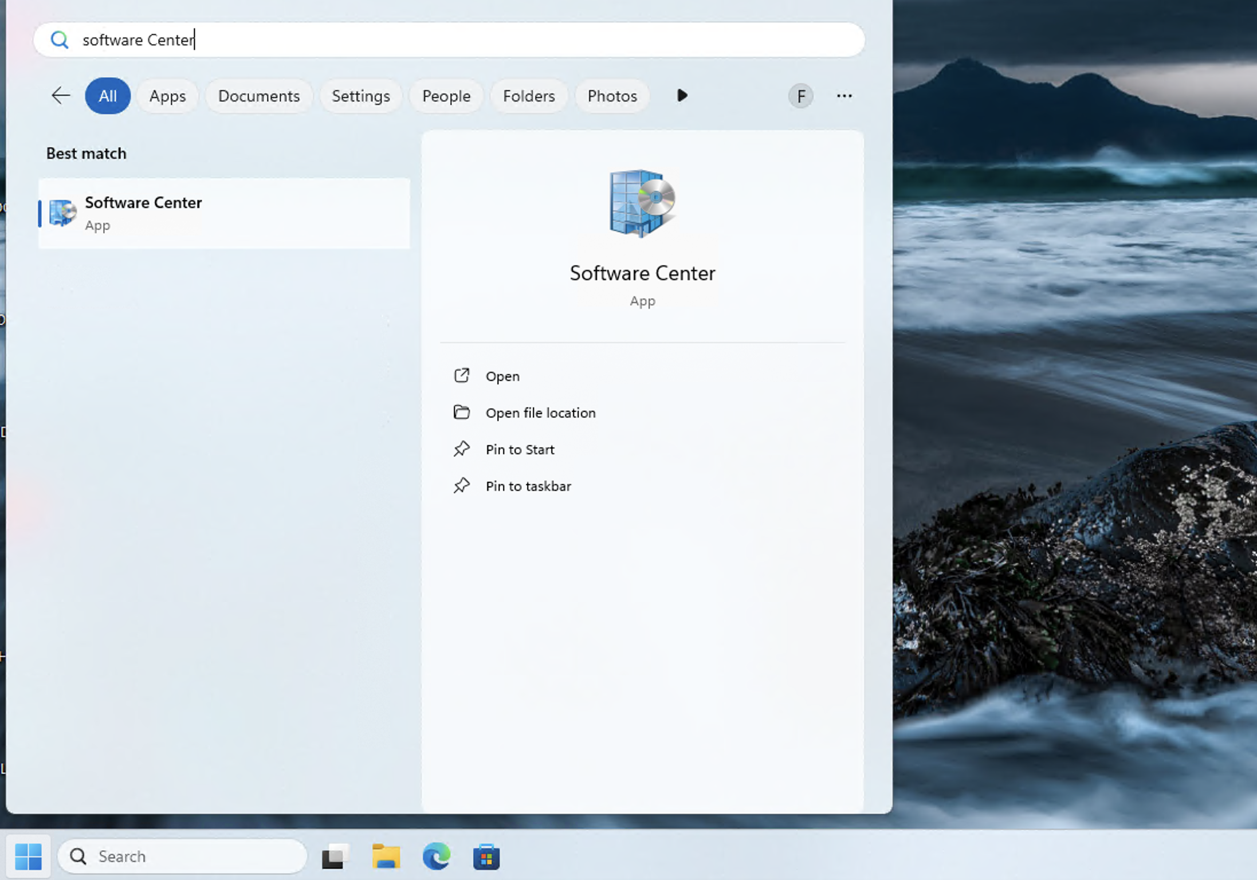Screen dimensions: 1257x880
Task: Click the folder icon beside Open file location
Action: coord(462,412)
